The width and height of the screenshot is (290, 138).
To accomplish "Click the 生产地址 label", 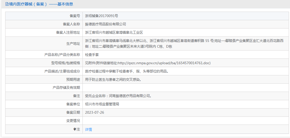I will (x=73, y=44).
